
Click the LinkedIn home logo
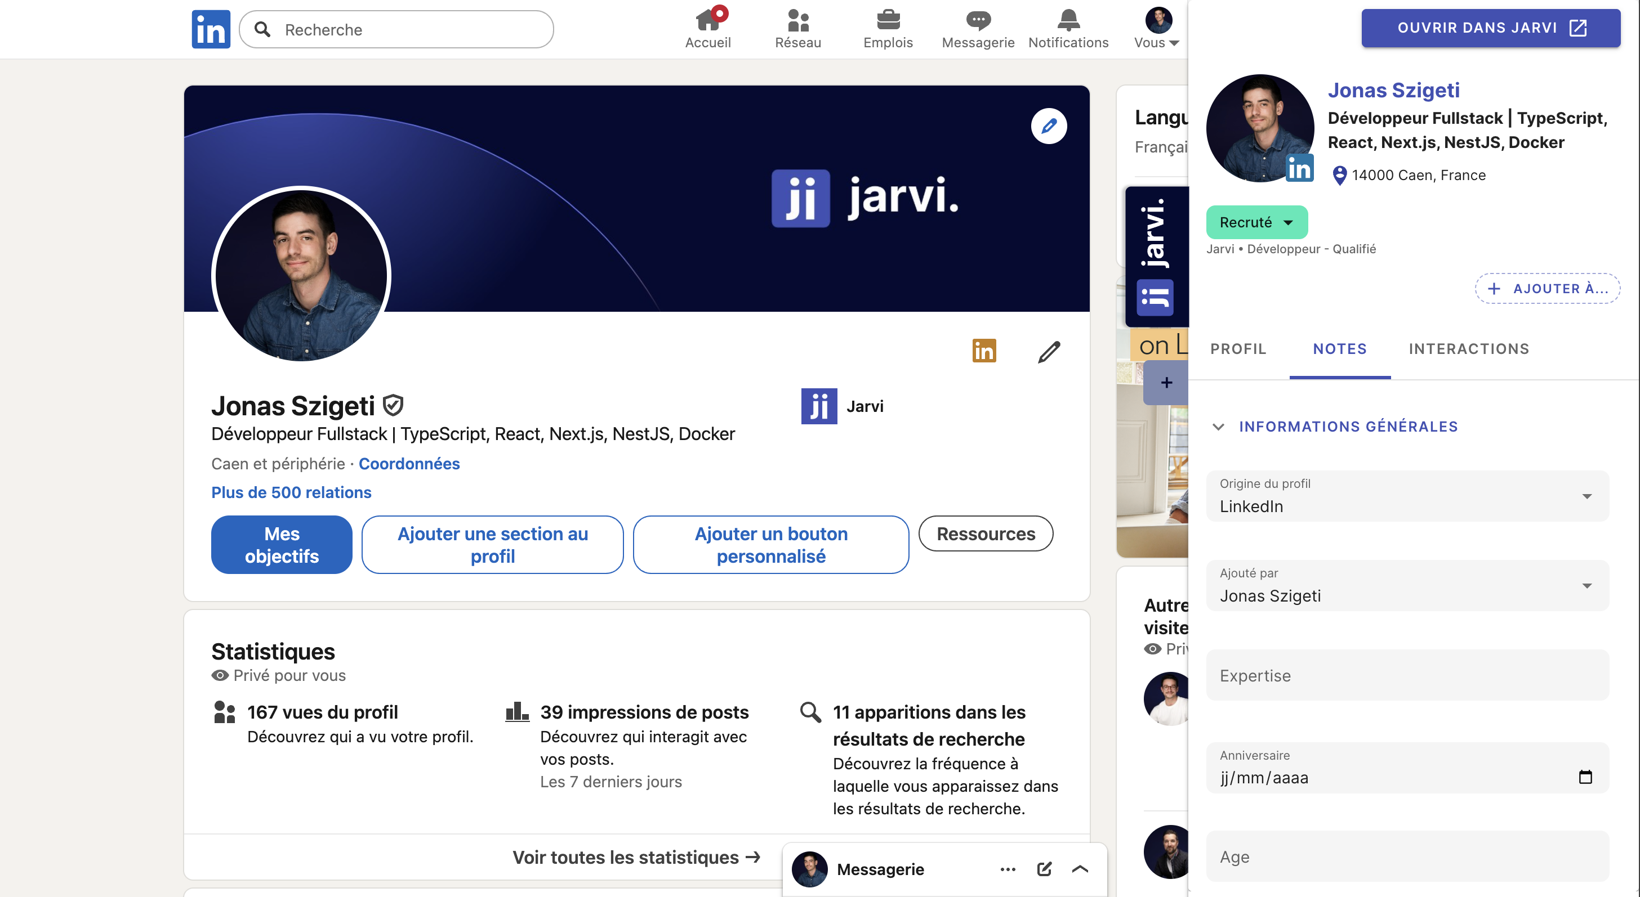(211, 29)
